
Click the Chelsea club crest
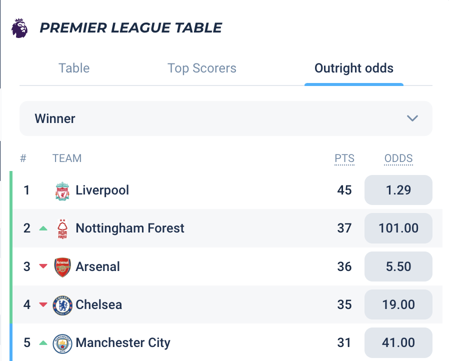[x=62, y=305]
